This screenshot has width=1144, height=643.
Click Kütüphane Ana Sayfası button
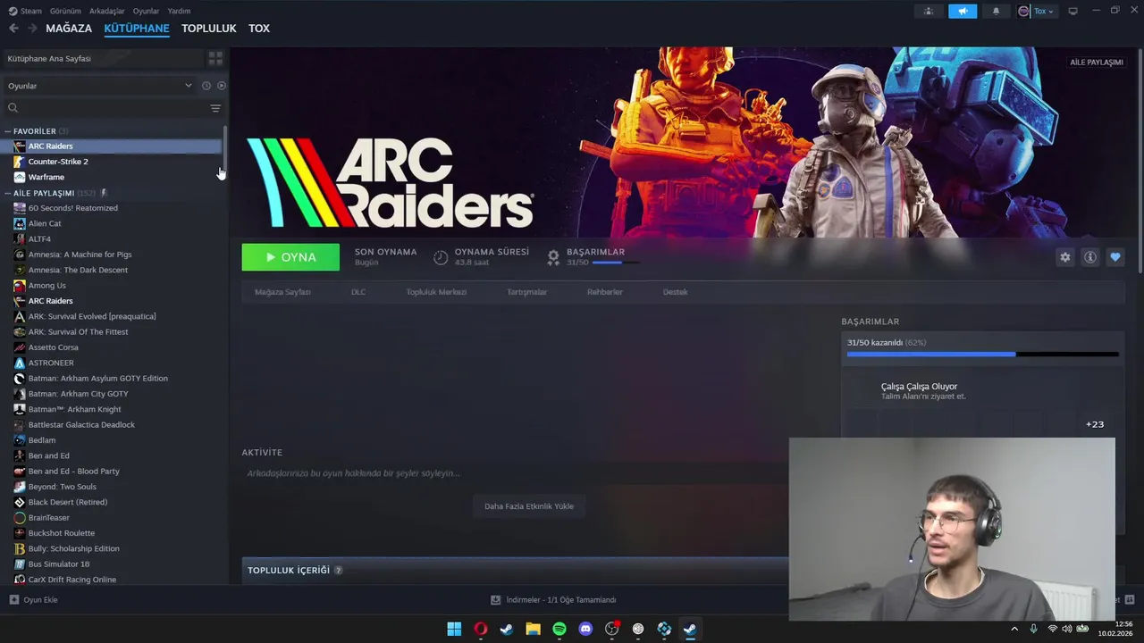pos(102,58)
